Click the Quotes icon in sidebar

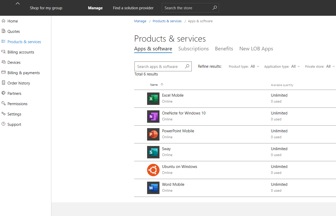tap(3, 31)
